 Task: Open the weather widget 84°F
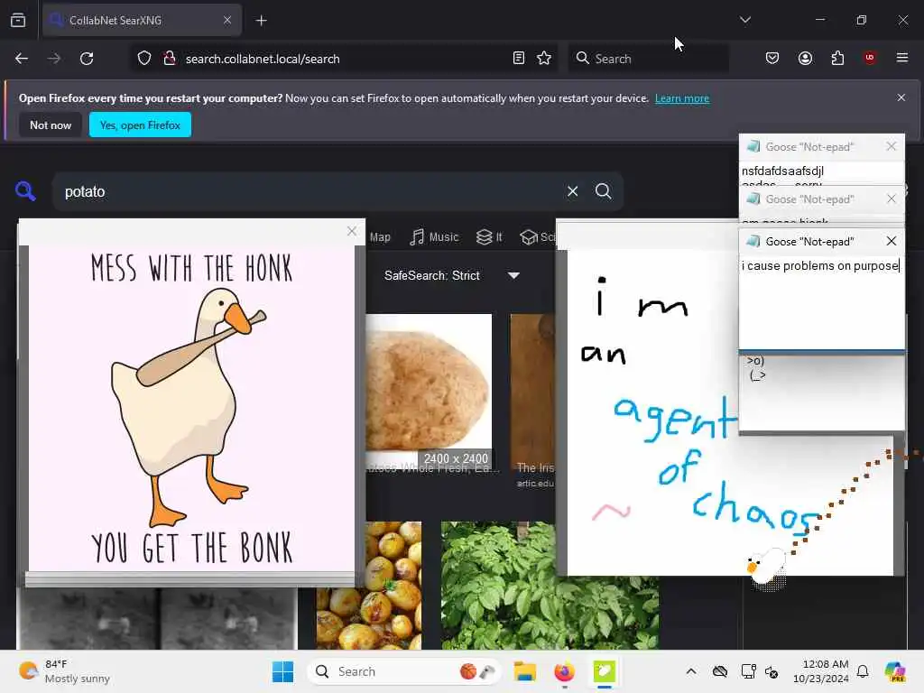tap(64, 671)
